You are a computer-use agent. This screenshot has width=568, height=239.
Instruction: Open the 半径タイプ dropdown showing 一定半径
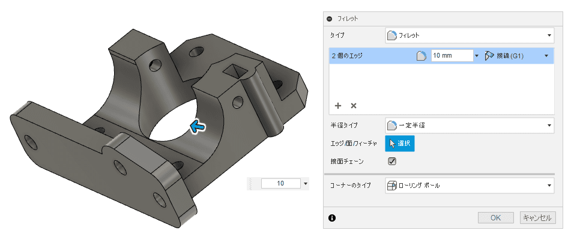pos(470,126)
